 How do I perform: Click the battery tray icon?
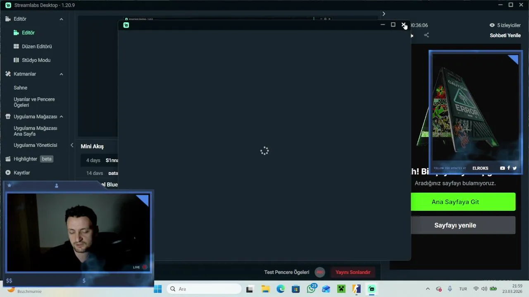point(493,289)
